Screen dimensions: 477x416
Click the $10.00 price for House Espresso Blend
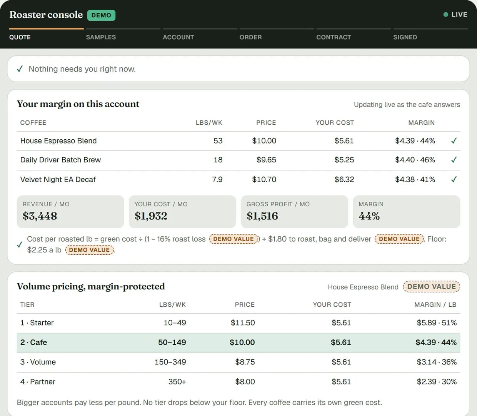(264, 141)
